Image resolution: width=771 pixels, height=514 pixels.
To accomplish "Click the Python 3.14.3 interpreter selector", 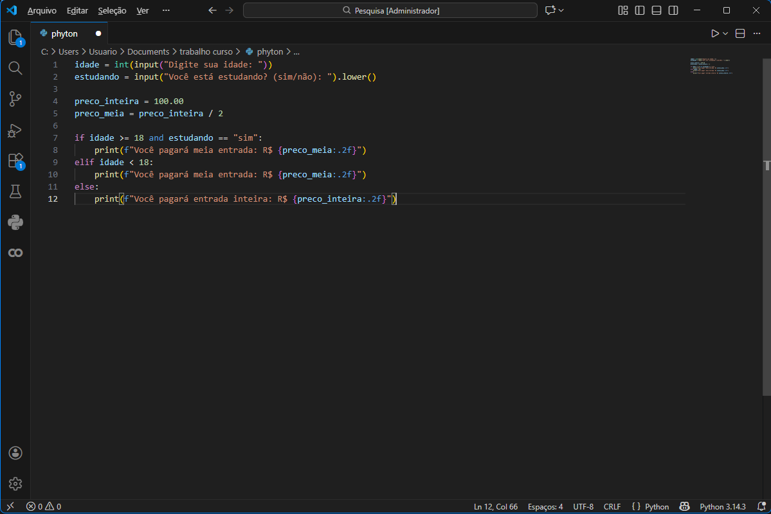I will [x=722, y=506].
